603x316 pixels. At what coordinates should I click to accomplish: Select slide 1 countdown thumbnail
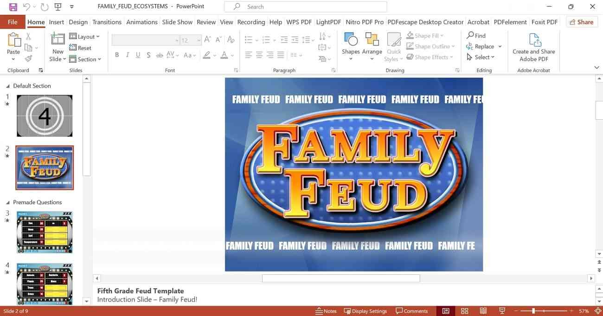point(45,116)
